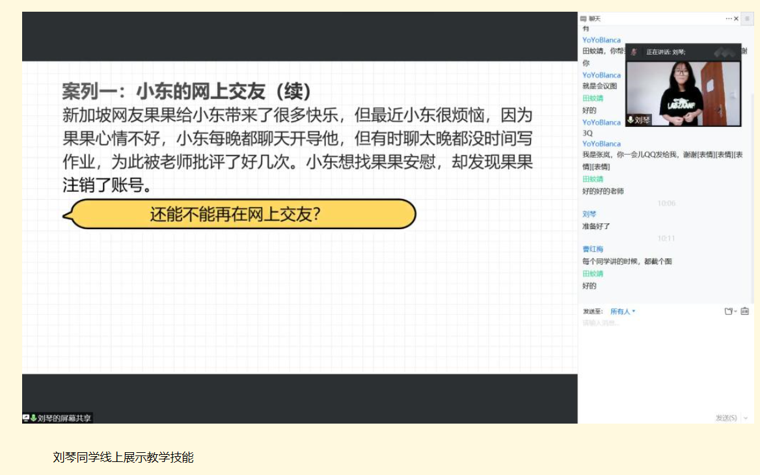Click the muted microphone icon in speaker bar
This screenshot has height=475, width=760.
tap(634, 52)
